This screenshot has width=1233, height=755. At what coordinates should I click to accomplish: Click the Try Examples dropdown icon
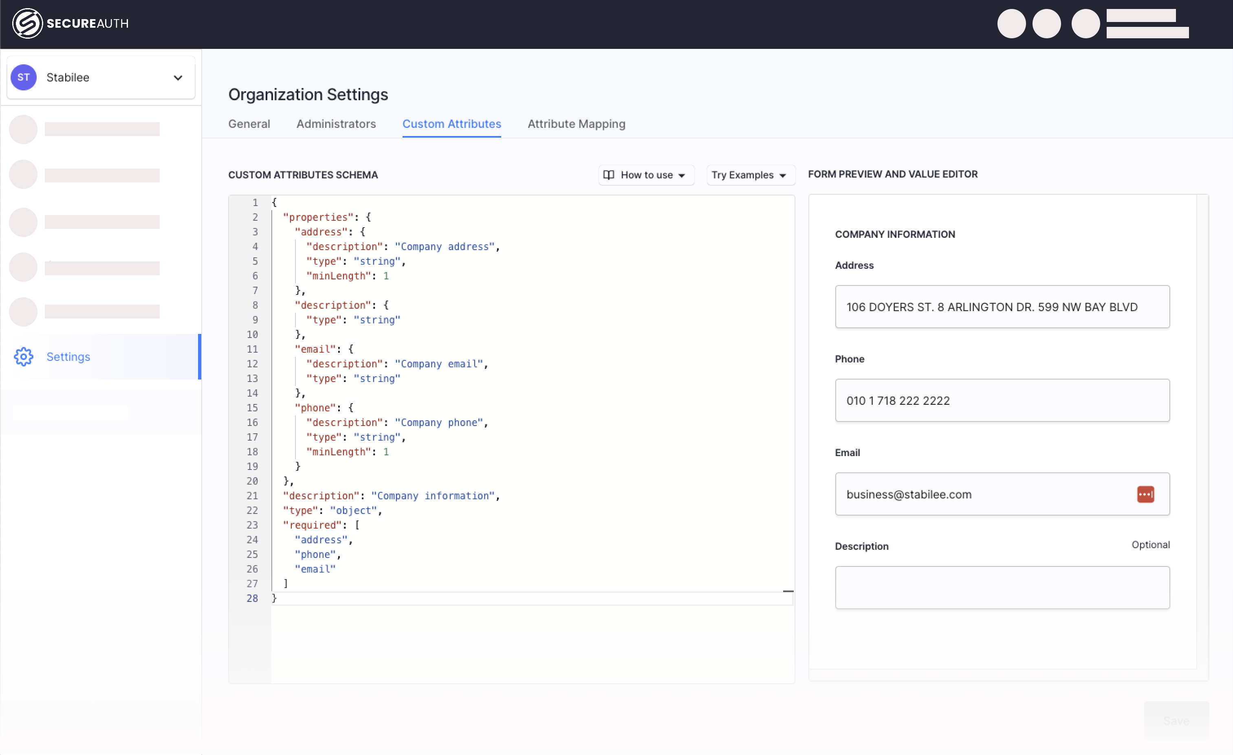point(781,175)
